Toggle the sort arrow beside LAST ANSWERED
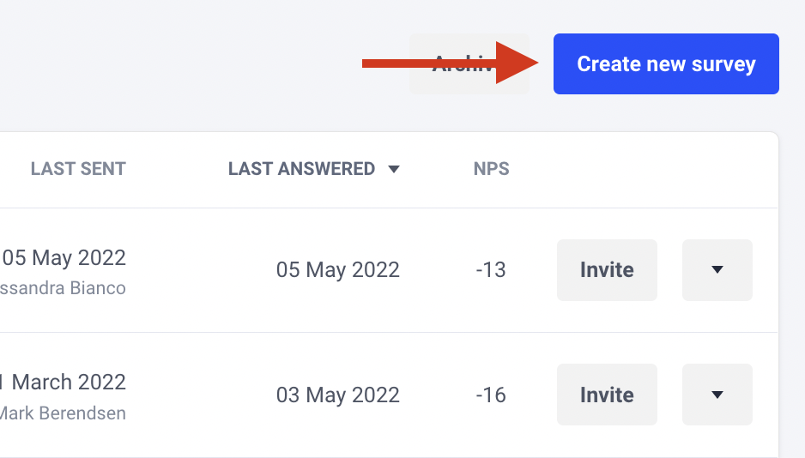 (394, 169)
